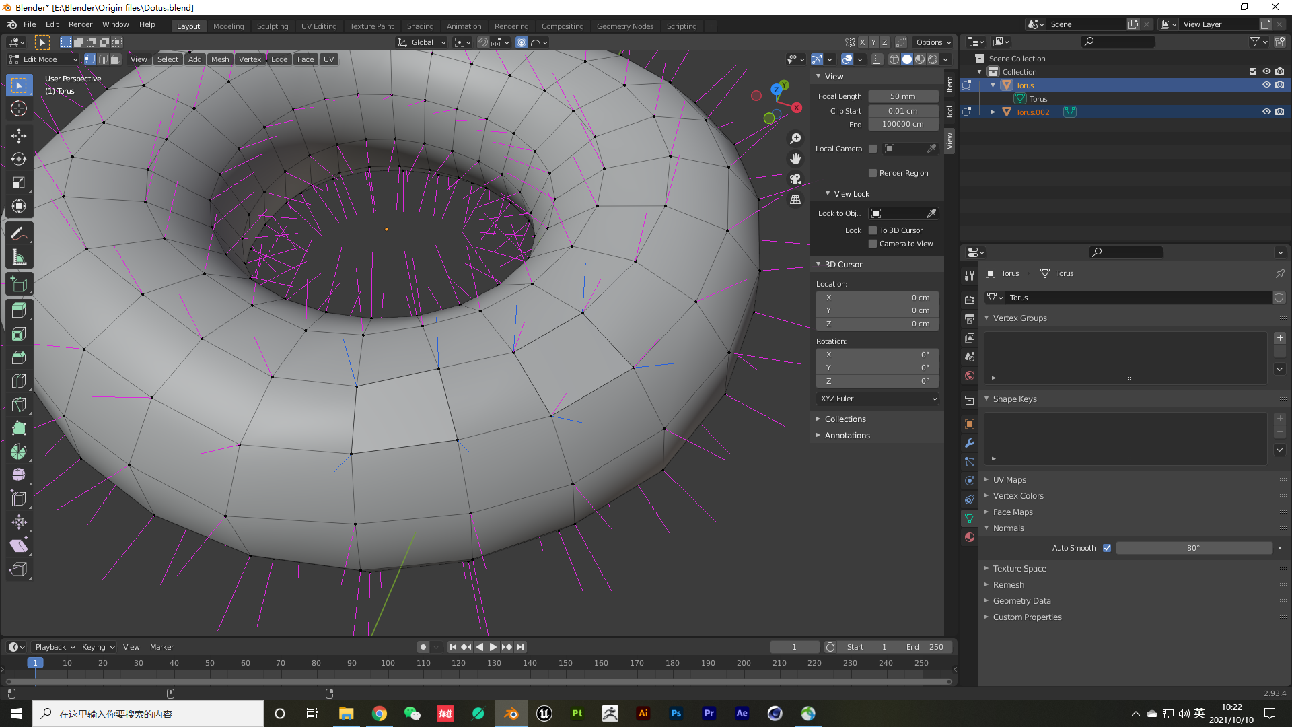Viewport: 1292px width, 727px height.
Task: Toggle visibility of Torus.002 object
Action: [x=1266, y=112]
